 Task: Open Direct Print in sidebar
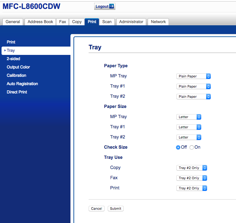click(x=17, y=92)
